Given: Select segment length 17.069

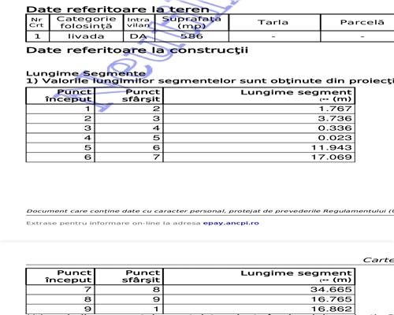Looking at the screenshot, I should click(x=332, y=157).
